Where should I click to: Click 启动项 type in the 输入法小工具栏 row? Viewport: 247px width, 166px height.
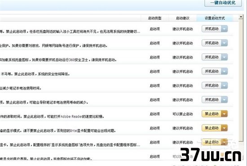154,29
